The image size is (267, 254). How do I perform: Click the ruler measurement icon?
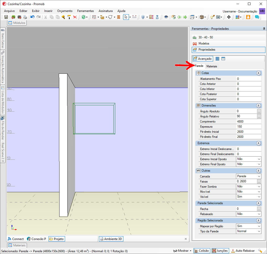tap(134, 17)
